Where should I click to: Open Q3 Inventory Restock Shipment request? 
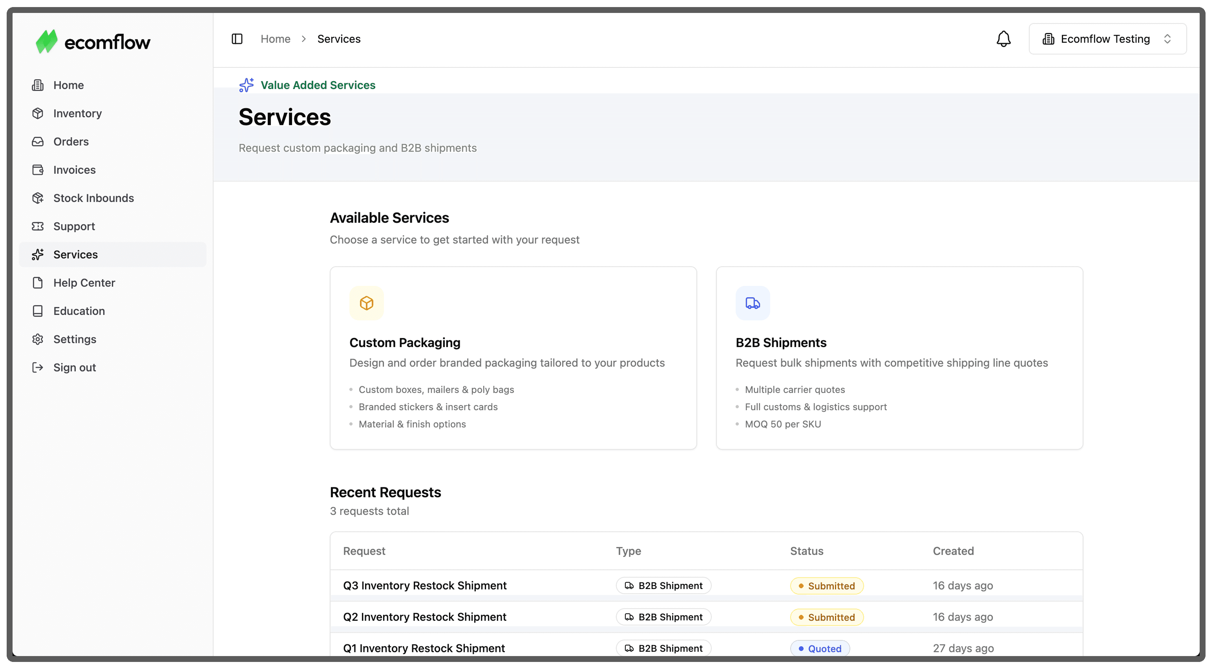pyautogui.click(x=424, y=585)
